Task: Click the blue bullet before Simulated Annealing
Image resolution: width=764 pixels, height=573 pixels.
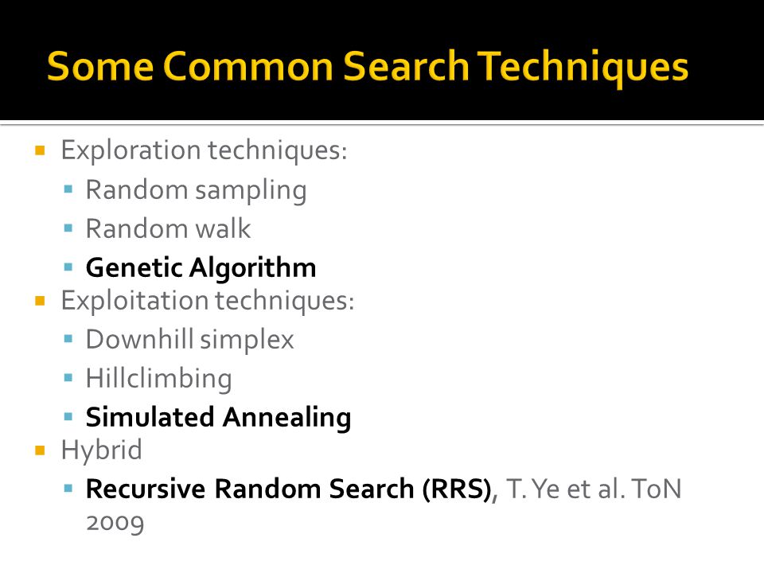Action: 68,416
